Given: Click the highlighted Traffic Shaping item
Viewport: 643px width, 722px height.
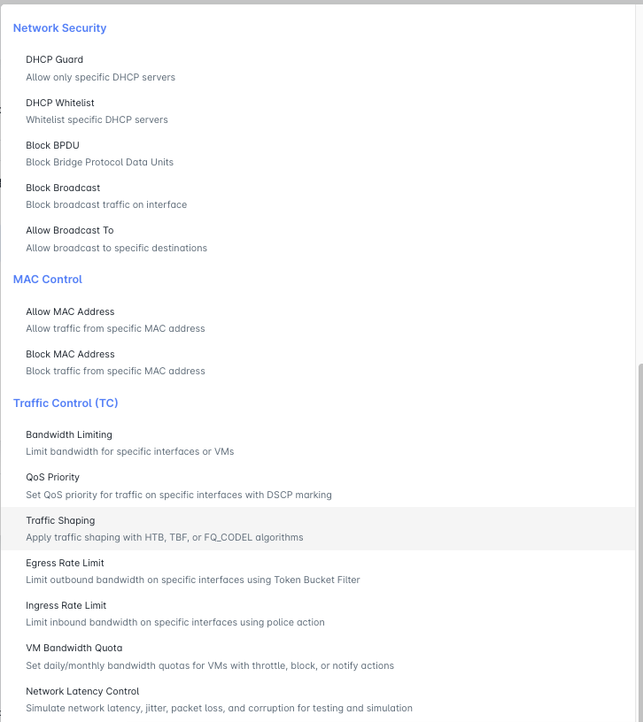Looking at the screenshot, I should (60, 520).
